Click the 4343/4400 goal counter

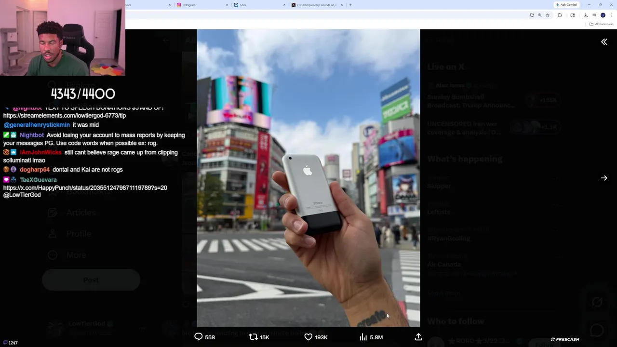(83, 93)
